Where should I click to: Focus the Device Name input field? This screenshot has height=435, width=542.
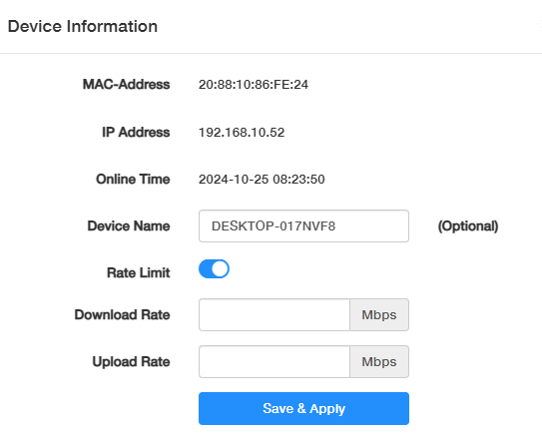coord(303,225)
